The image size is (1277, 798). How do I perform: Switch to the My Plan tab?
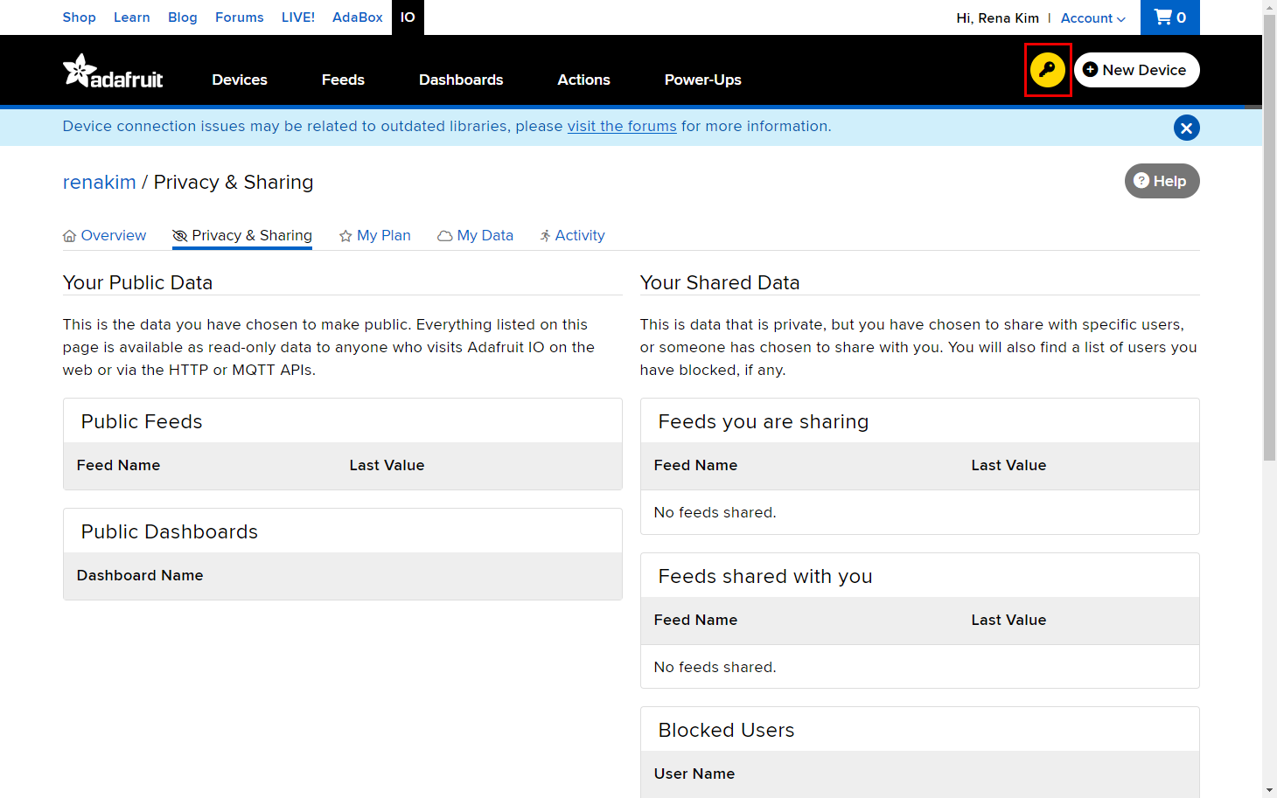pyautogui.click(x=375, y=235)
